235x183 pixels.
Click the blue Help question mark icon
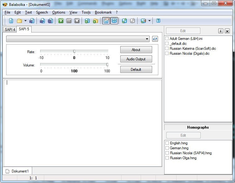[158, 21]
